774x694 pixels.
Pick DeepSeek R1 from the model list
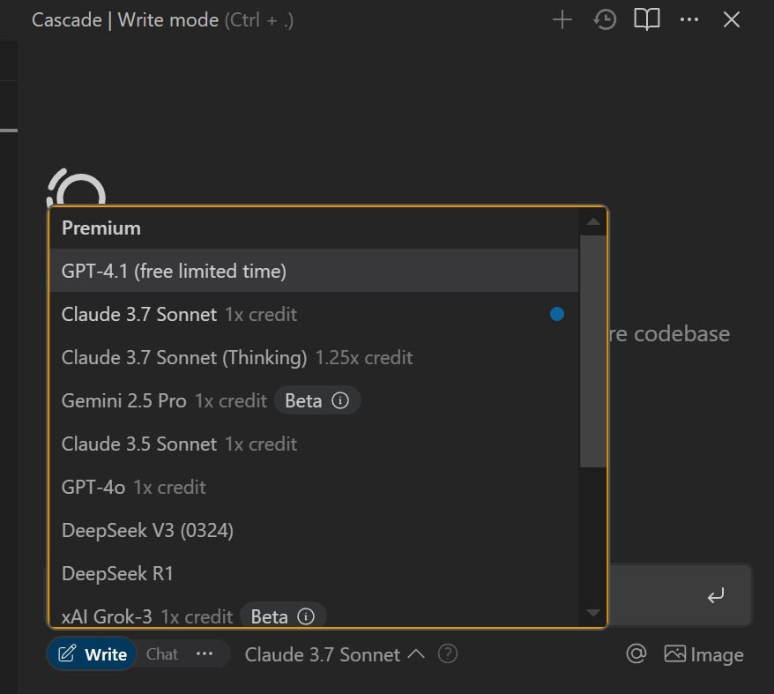click(117, 573)
